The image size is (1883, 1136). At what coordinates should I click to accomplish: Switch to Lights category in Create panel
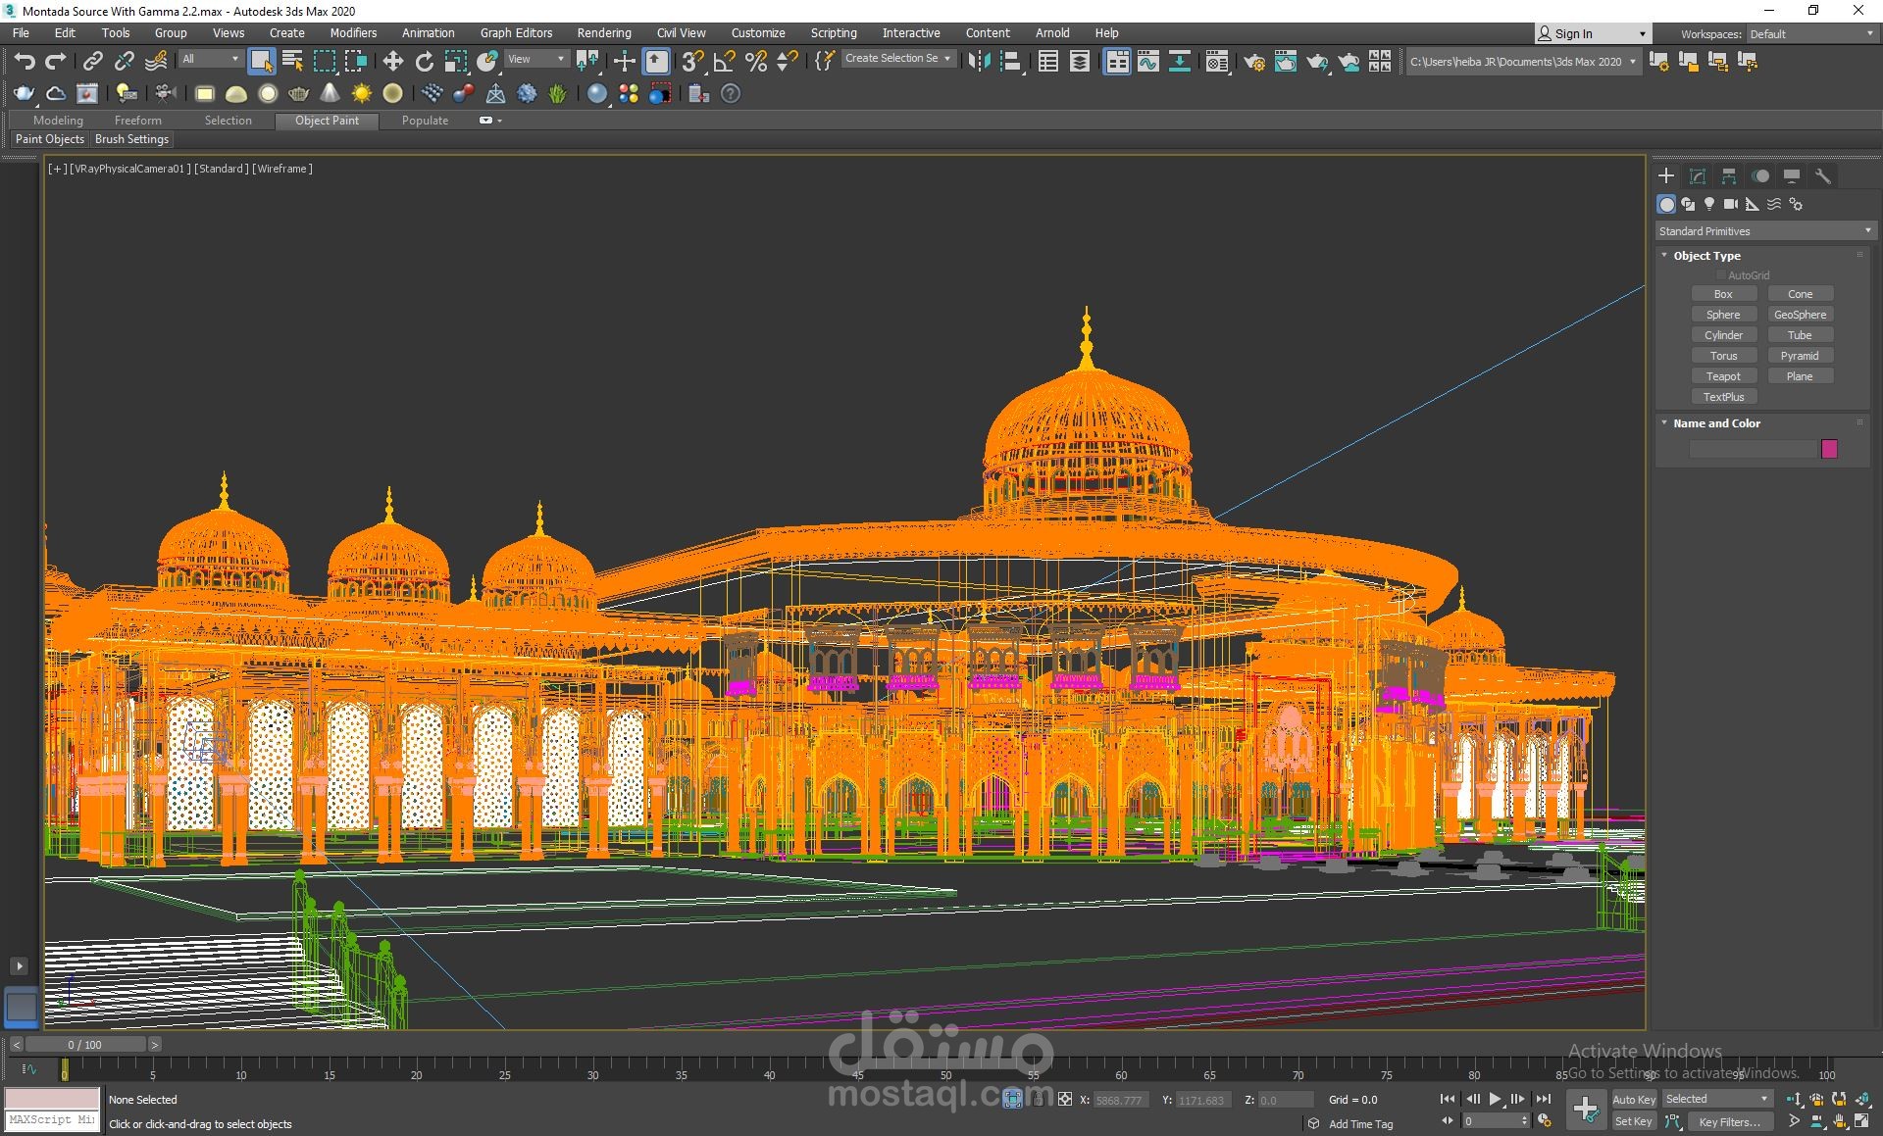1709,204
